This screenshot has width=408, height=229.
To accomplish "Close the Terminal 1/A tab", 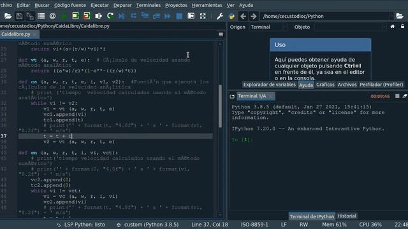I will [270, 96].
